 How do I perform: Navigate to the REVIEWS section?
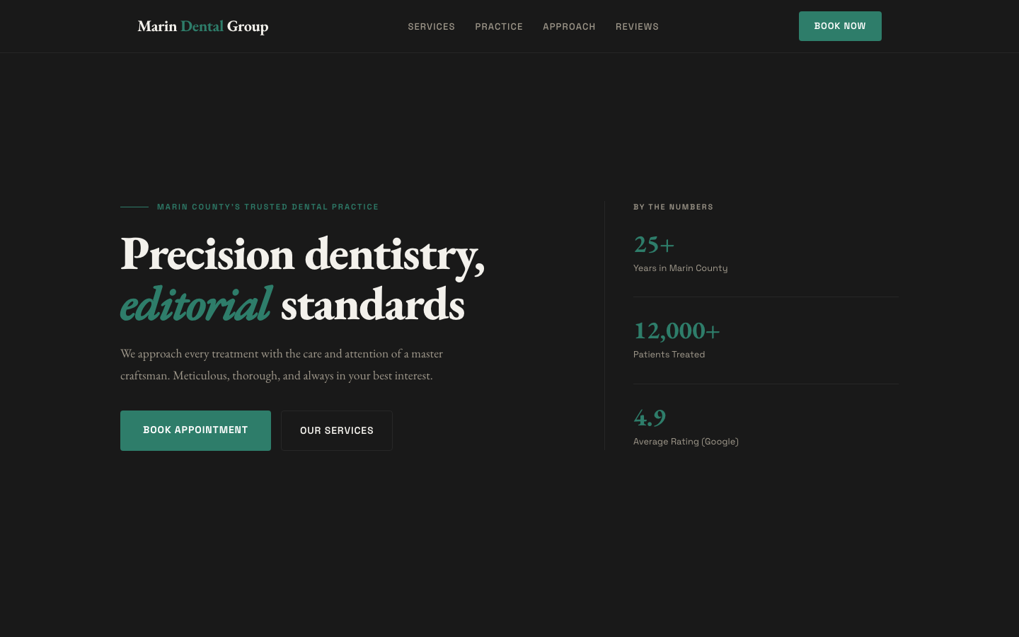pos(637,26)
